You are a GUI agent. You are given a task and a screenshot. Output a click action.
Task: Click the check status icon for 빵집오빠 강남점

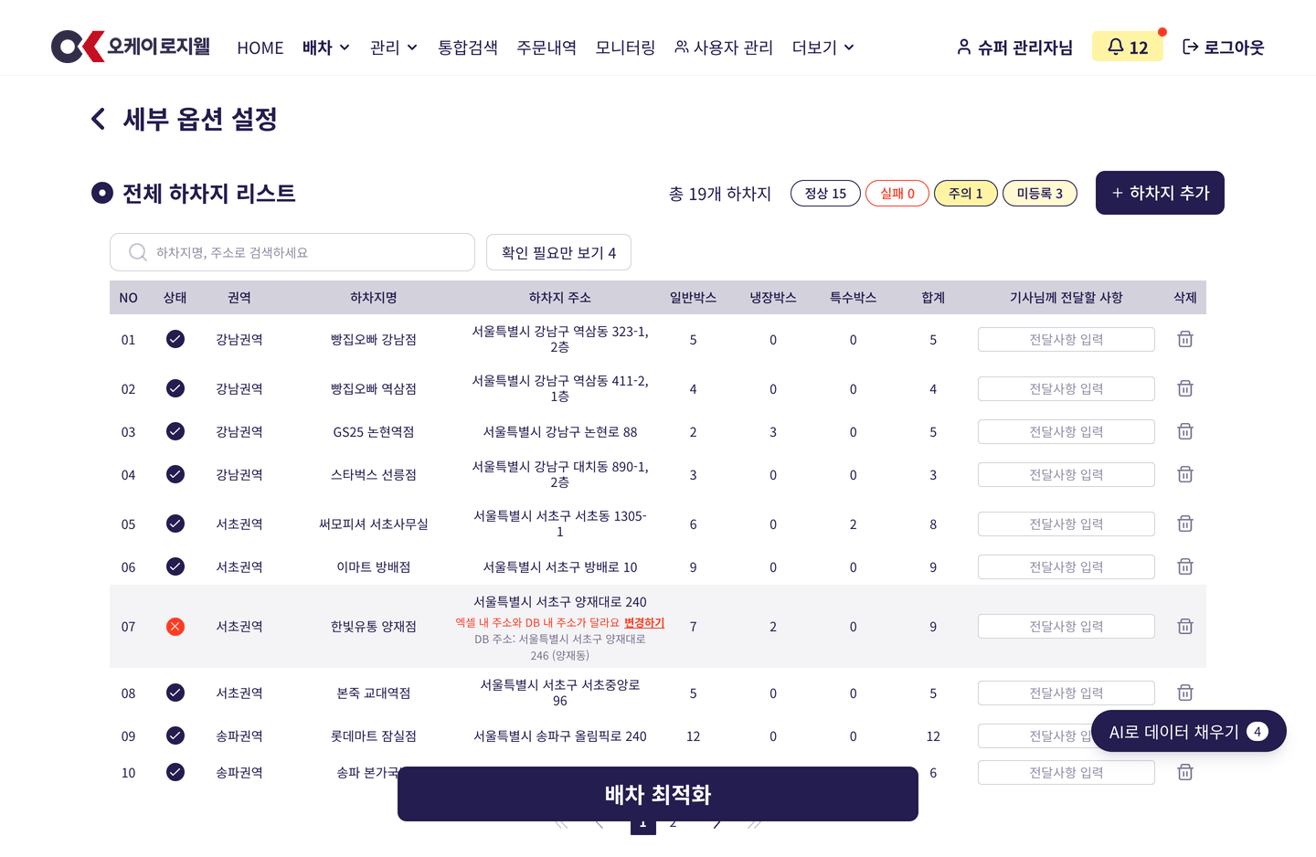(x=175, y=339)
